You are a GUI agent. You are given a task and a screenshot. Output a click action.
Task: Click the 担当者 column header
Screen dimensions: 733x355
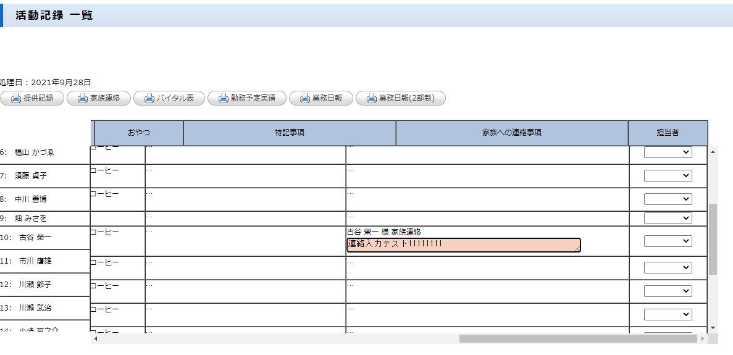click(x=668, y=133)
